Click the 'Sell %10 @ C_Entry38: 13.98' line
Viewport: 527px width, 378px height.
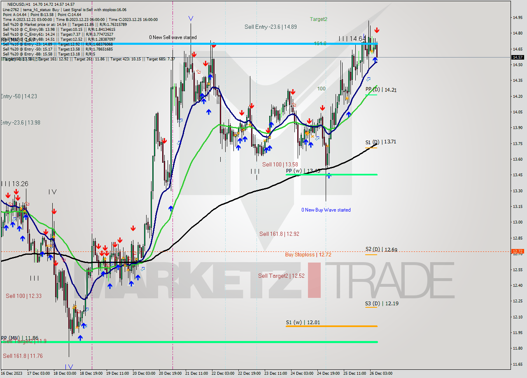[x=59, y=29]
